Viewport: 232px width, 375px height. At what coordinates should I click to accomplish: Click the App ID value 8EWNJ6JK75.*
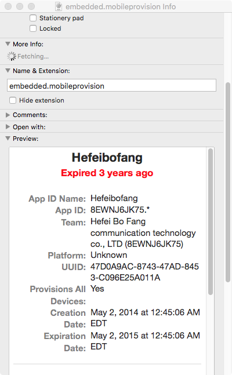120,210
